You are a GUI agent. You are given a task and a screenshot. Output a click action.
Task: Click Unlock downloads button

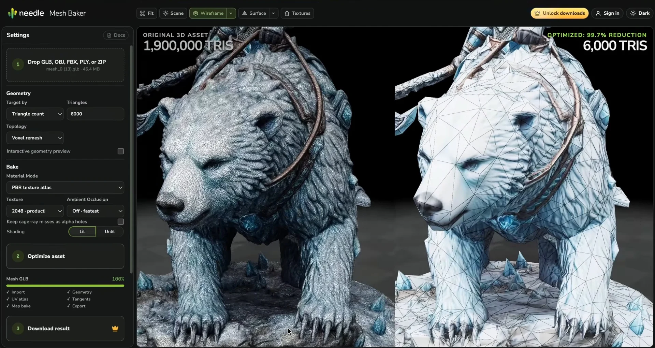click(559, 13)
